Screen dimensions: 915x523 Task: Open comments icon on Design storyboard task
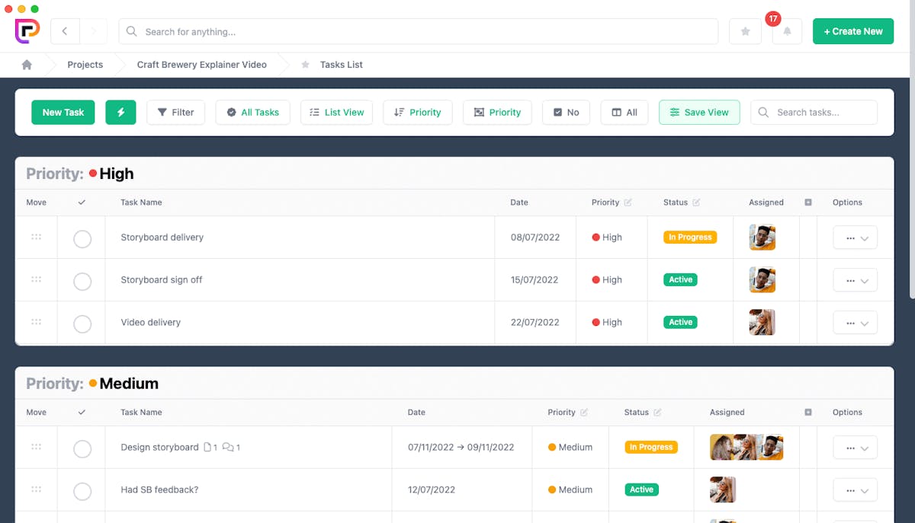point(226,447)
